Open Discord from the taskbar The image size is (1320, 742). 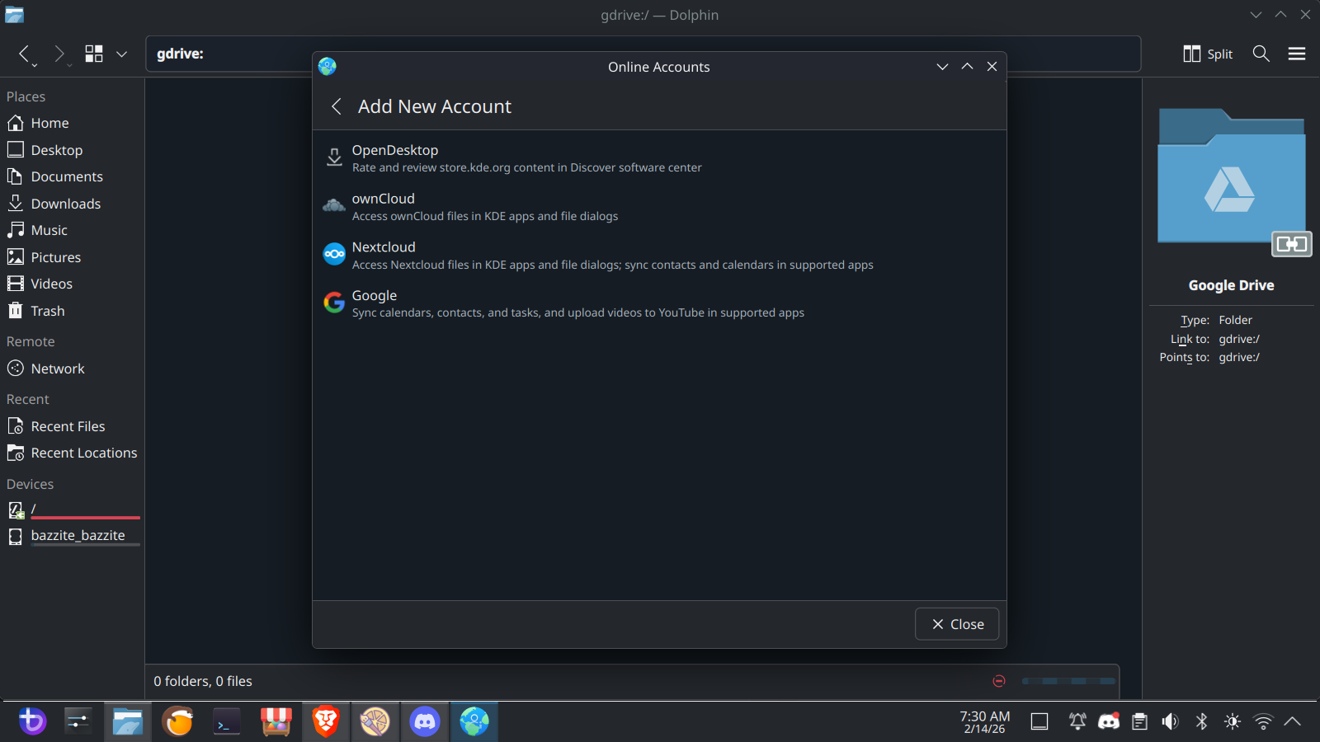(425, 721)
